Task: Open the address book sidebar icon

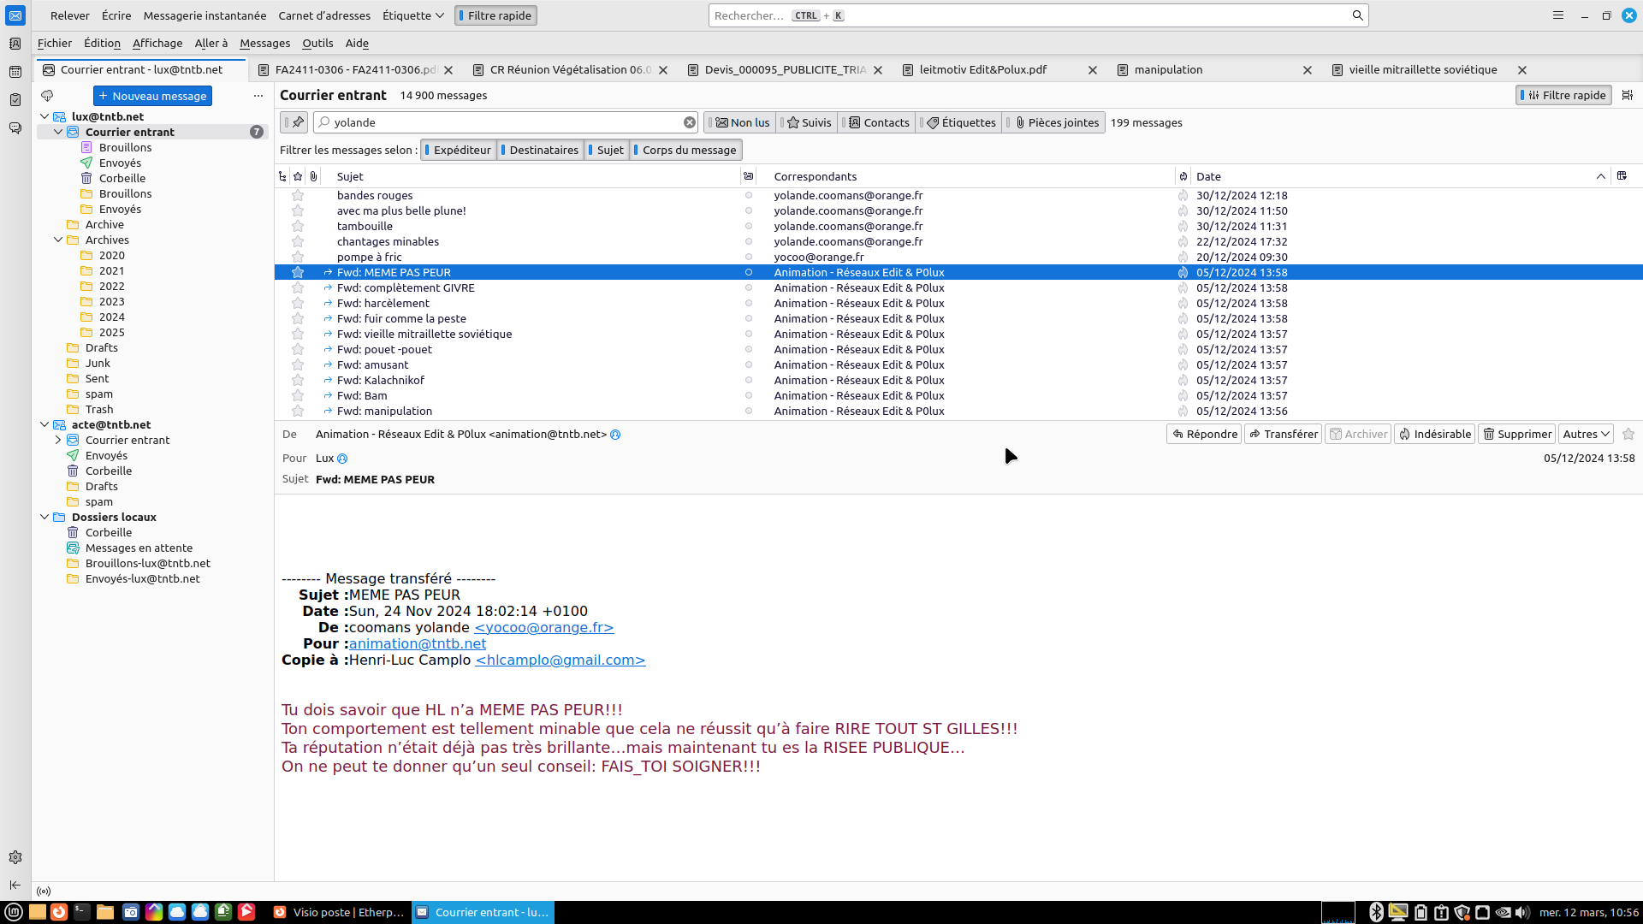Action: pos(15,44)
